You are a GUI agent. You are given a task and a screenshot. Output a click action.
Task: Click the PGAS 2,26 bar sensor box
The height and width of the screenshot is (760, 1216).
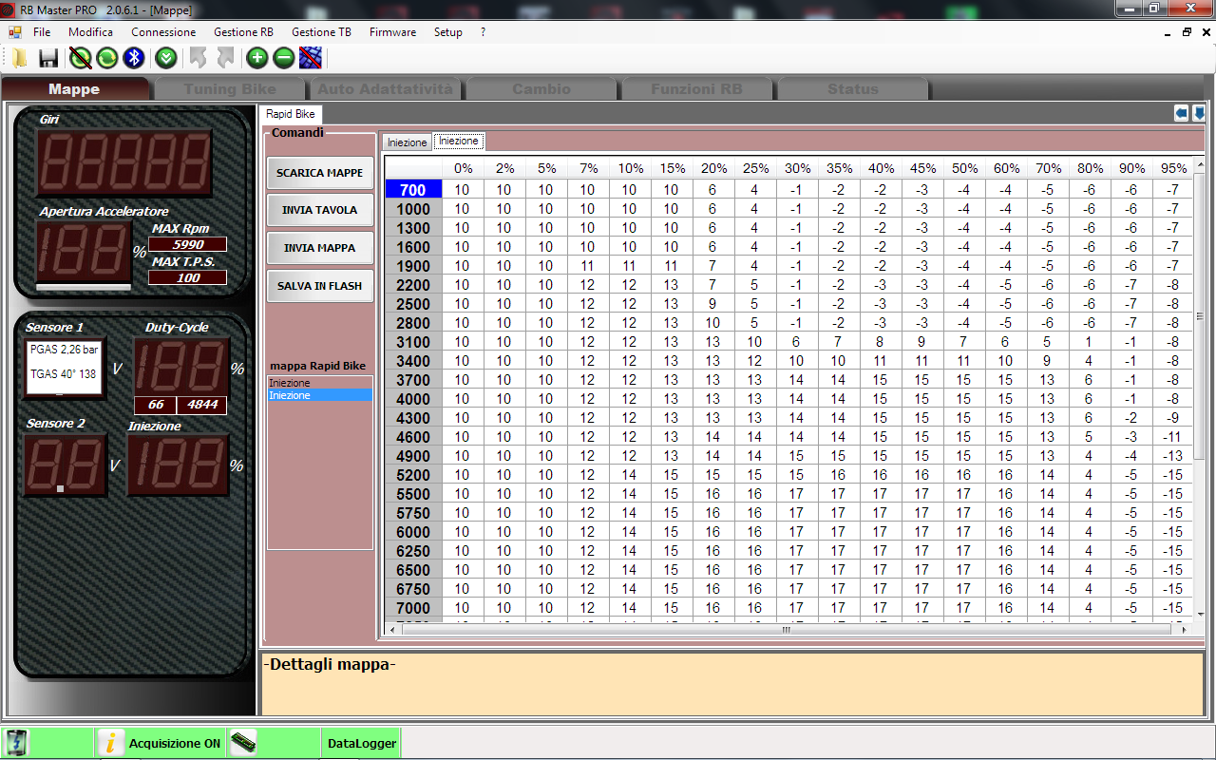[64, 368]
